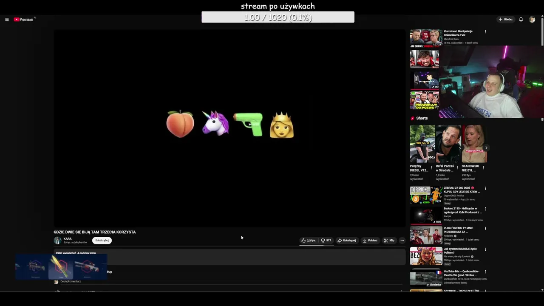This screenshot has height=306, width=544.
Task: Open options for Jak system RUJNUJE video
Action: [485, 249]
